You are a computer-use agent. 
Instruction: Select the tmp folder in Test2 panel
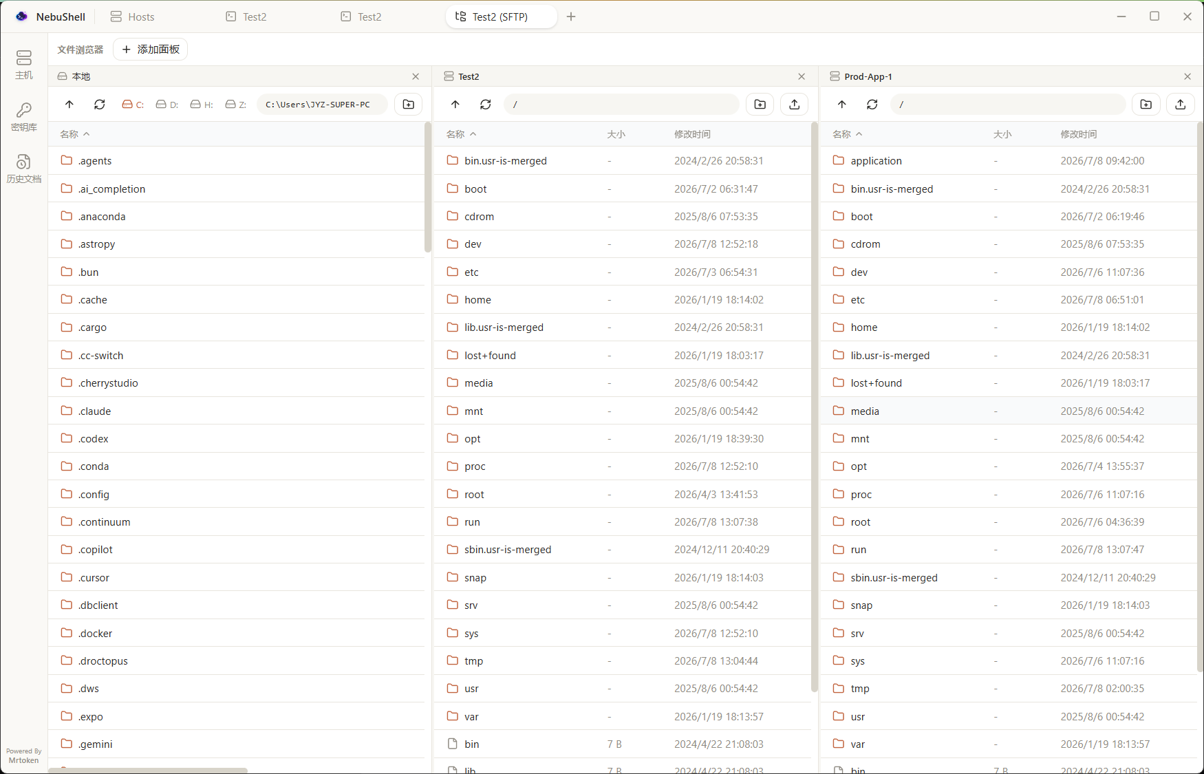[623, 660]
